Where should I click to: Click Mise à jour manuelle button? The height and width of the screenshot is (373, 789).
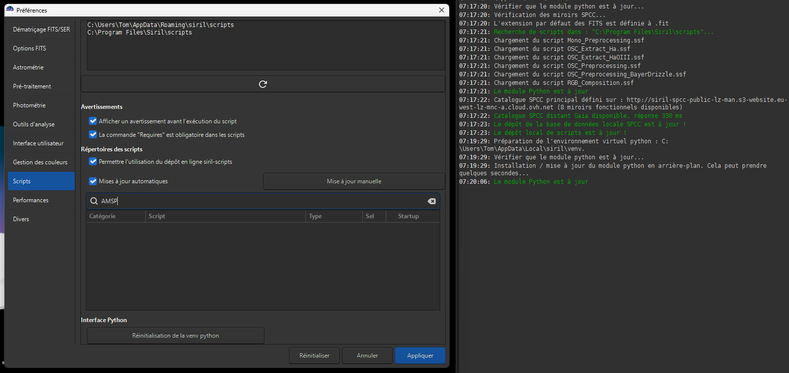(354, 181)
